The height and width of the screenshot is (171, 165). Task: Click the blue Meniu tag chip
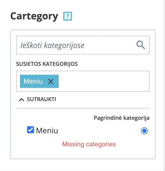[x=39, y=81]
